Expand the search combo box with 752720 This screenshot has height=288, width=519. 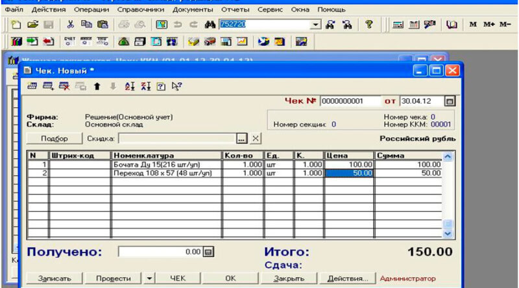pyautogui.click(x=316, y=24)
